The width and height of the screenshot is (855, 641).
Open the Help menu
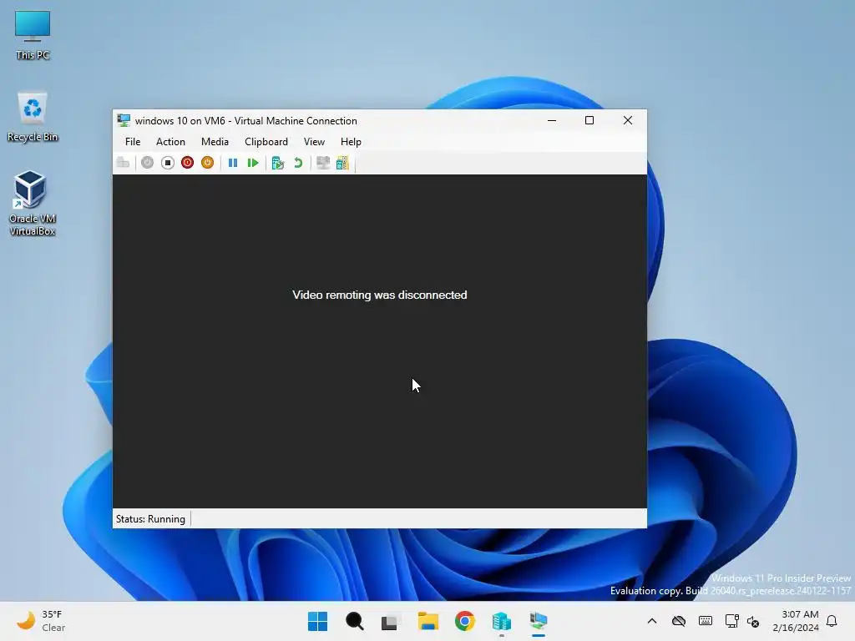[351, 142]
